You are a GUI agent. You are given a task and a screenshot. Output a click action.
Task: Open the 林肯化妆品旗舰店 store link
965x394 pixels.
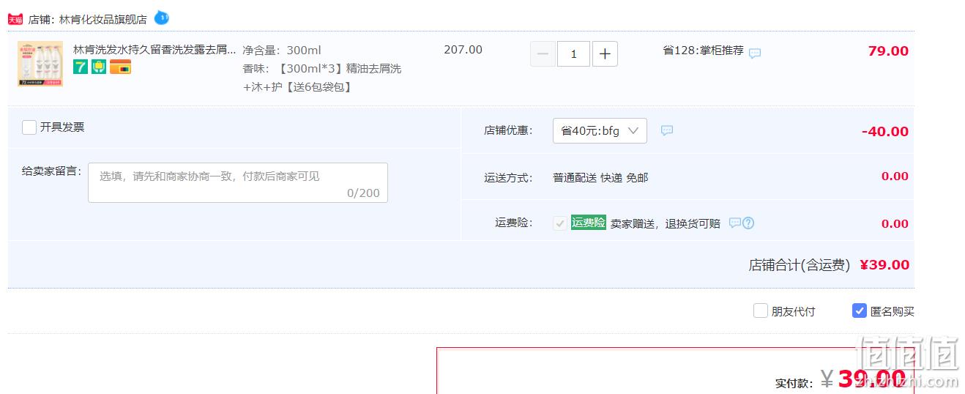pyautogui.click(x=103, y=20)
